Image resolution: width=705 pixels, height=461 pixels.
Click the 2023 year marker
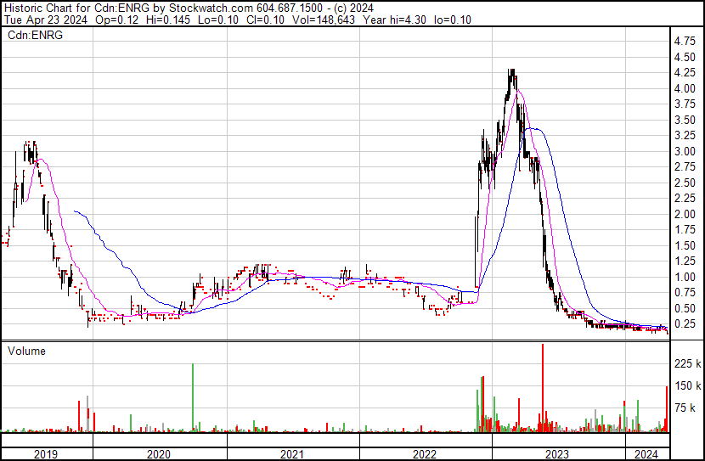coord(556,454)
